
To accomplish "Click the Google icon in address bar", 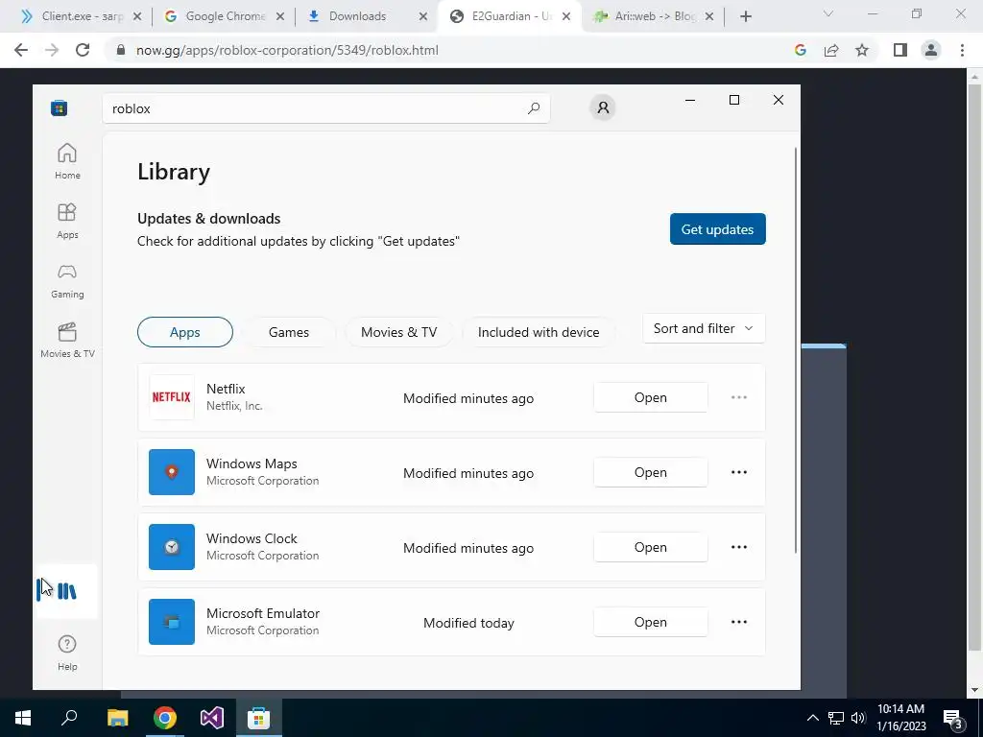I will point(800,50).
